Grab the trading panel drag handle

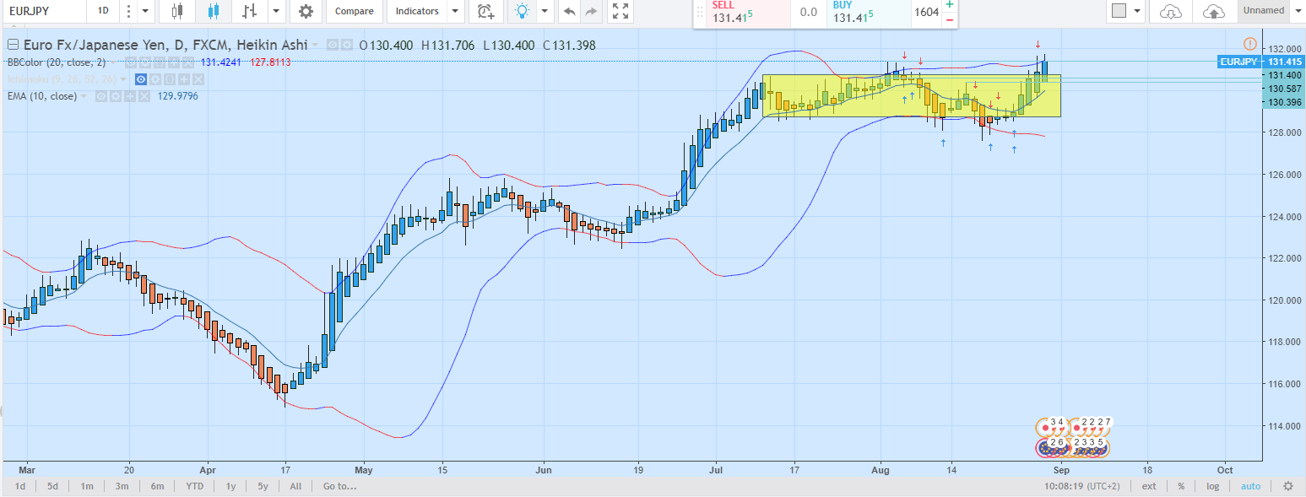click(x=699, y=13)
